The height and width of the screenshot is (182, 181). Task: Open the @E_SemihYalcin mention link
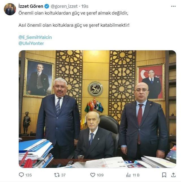[35, 37]
